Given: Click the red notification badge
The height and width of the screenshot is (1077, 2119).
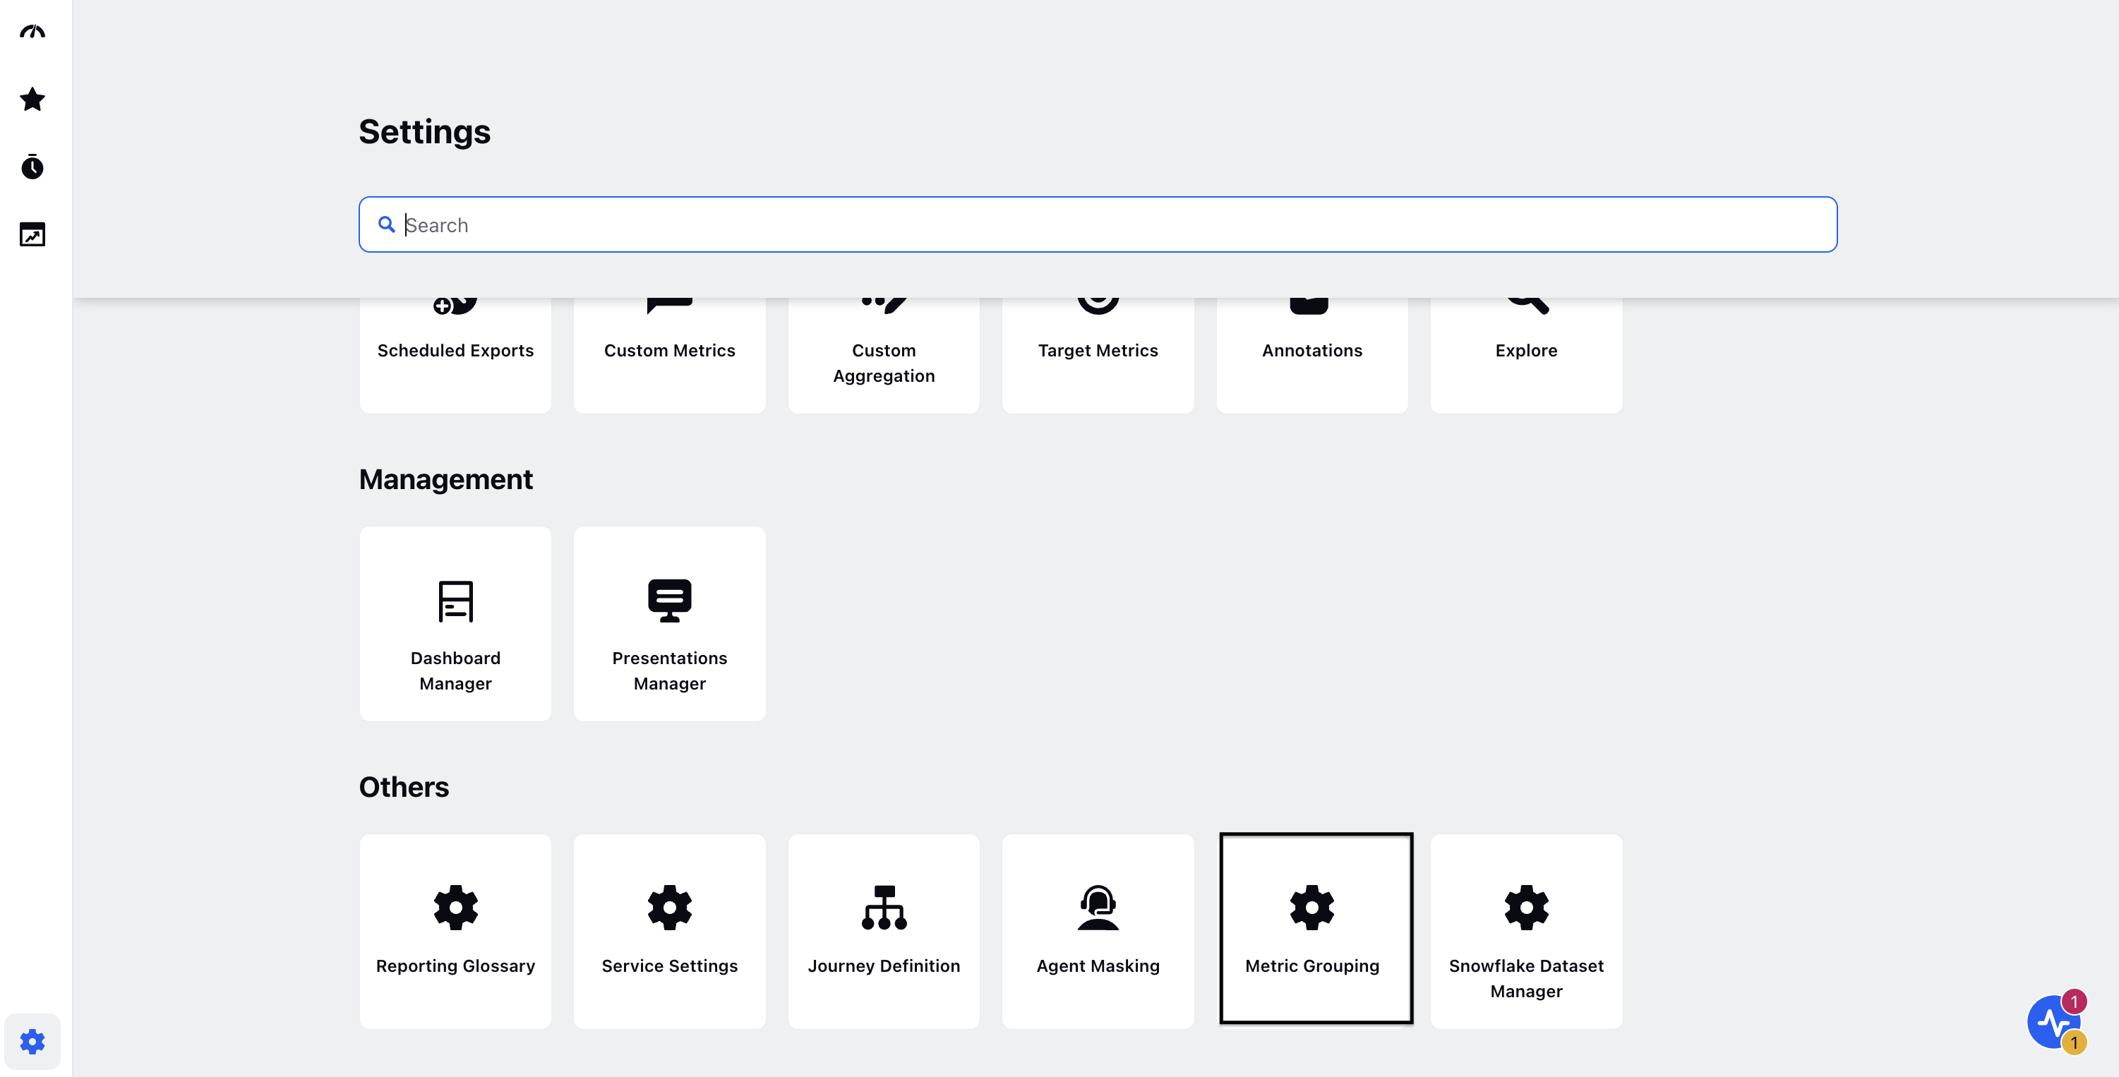Looking at the screenshot, I should (x=2075, y=1001).
